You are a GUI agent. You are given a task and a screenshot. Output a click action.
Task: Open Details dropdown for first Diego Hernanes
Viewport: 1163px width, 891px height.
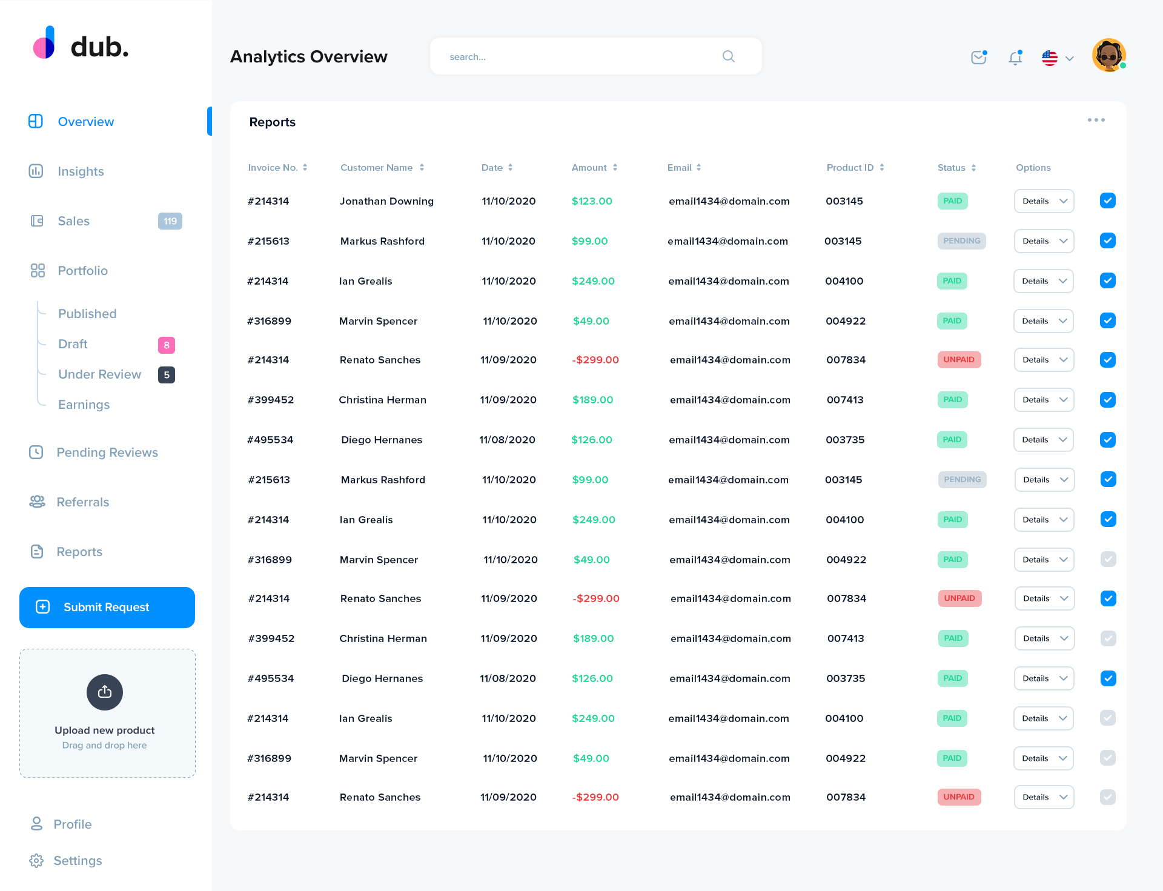tap(1044, 440)
